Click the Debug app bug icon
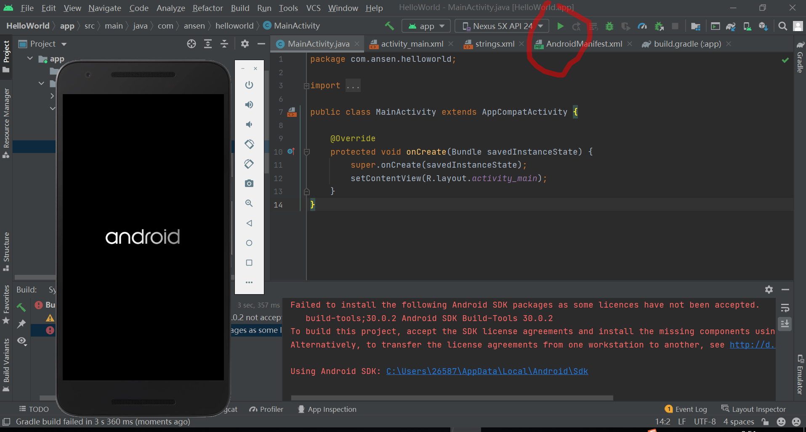This screenshot has height=432, width=806. pos(609,26)
